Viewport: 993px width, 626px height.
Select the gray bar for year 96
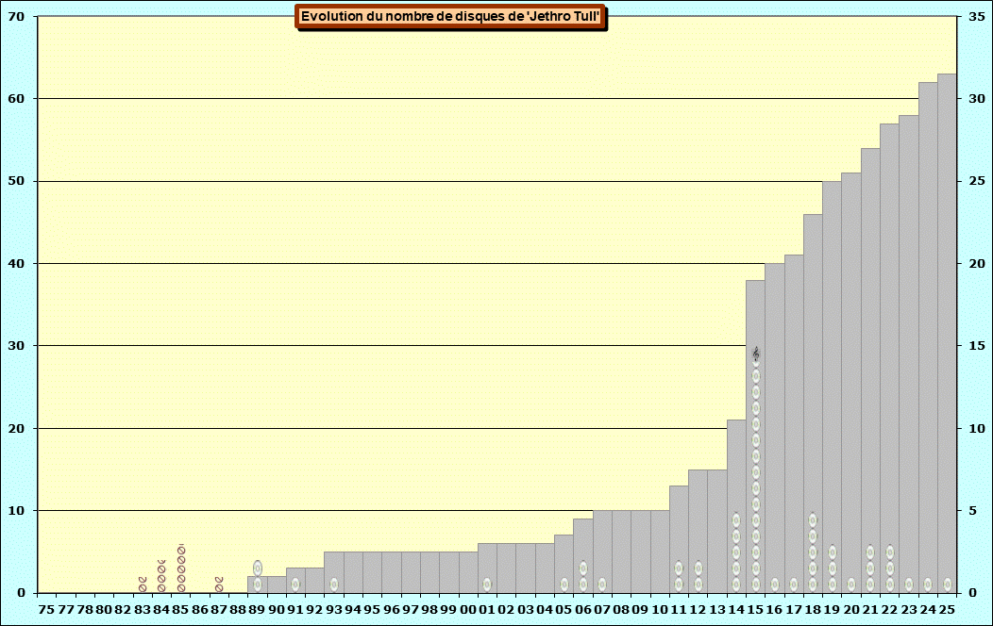coord(392,572)
